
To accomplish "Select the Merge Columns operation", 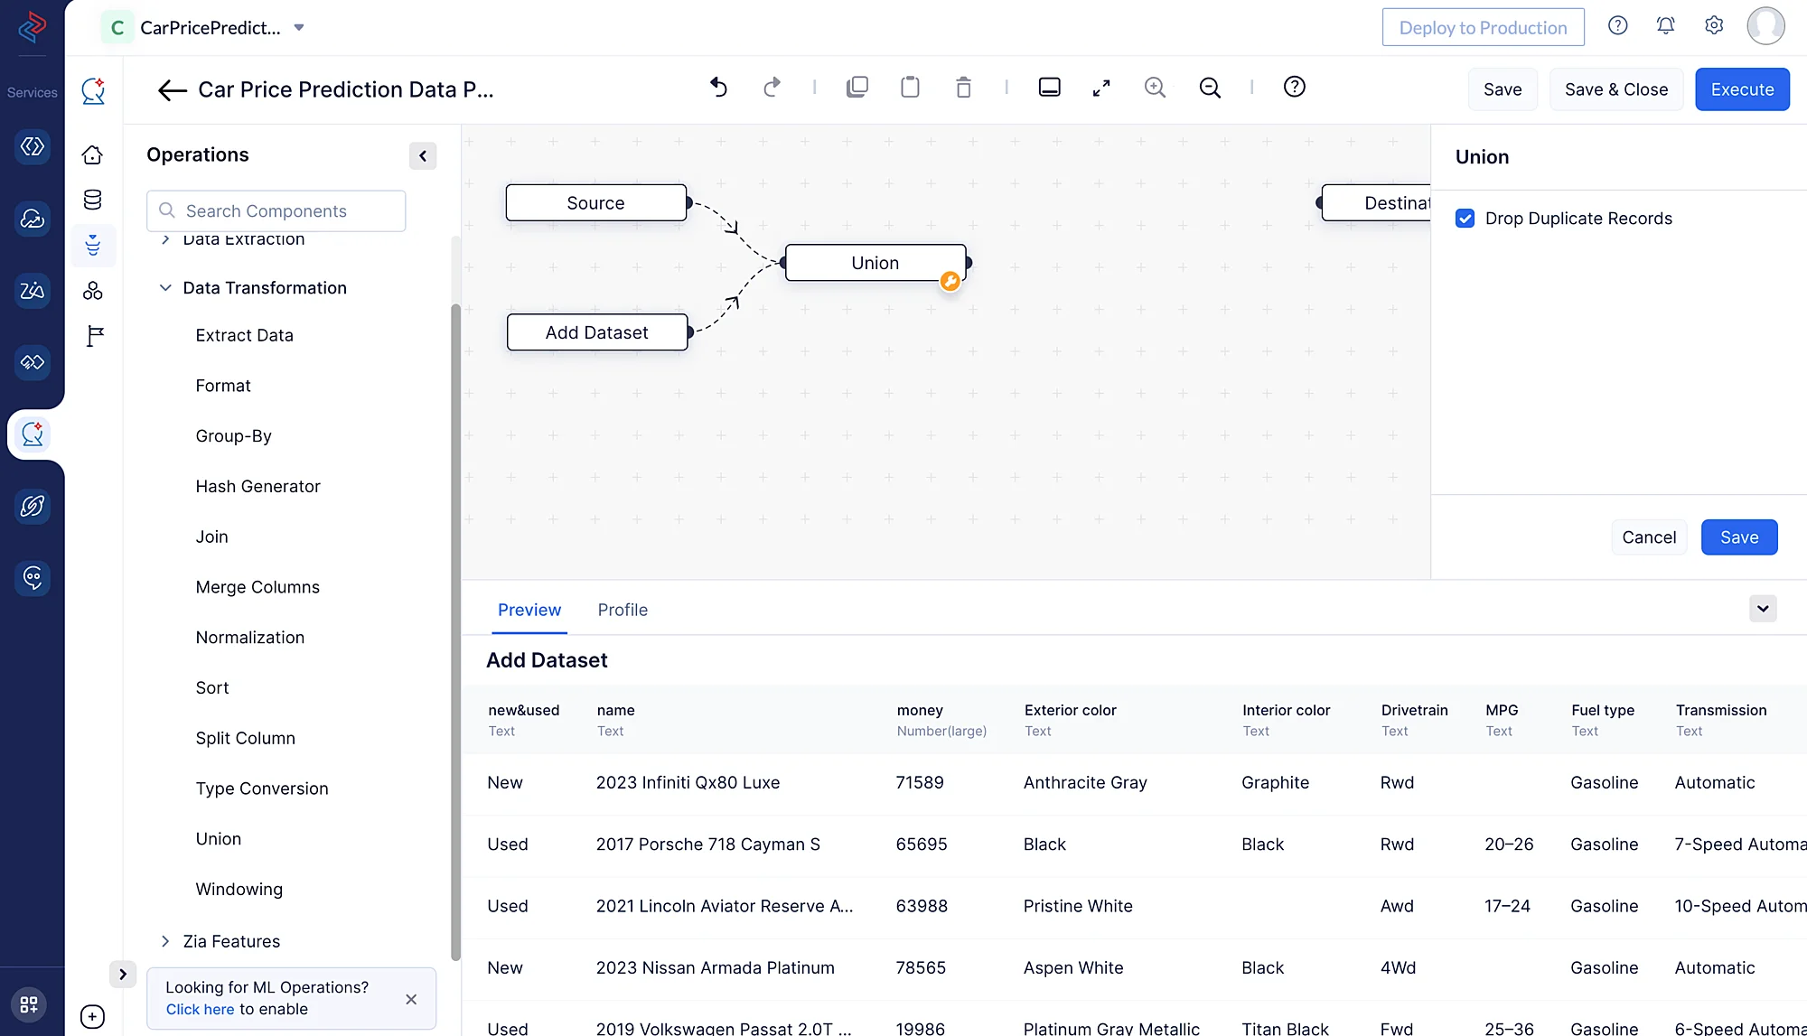I will coord(257,587).
